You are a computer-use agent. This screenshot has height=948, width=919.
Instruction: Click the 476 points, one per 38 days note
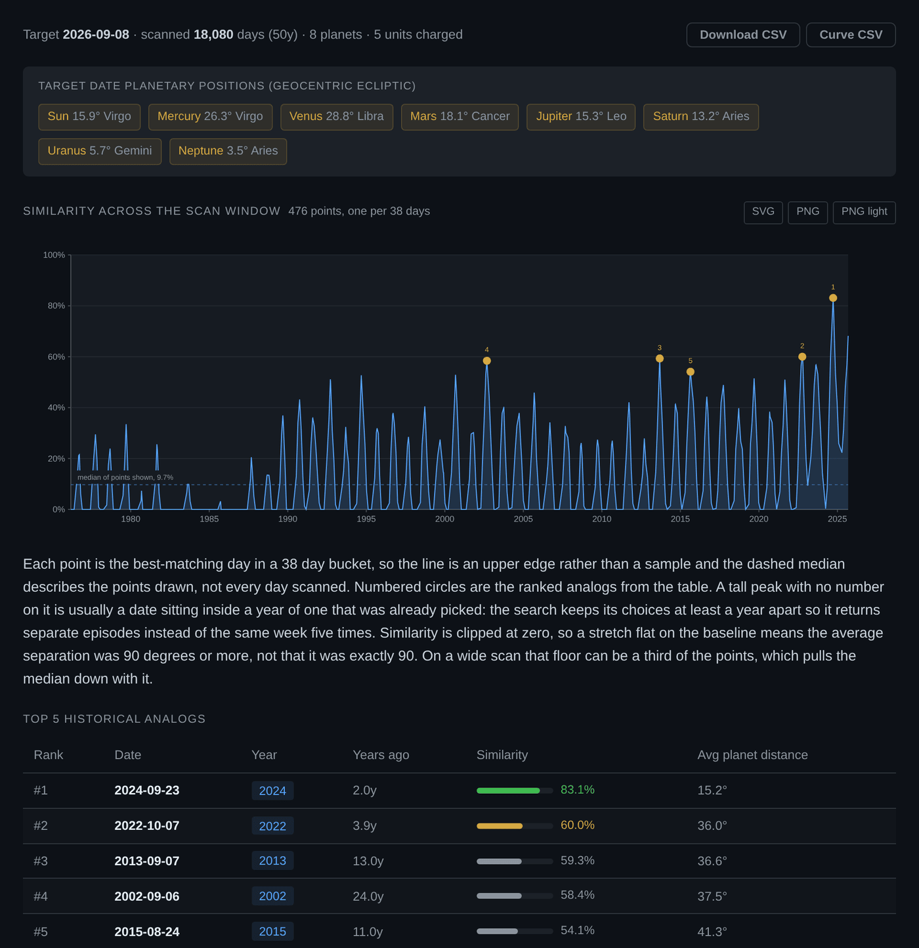tap(359, 211)
